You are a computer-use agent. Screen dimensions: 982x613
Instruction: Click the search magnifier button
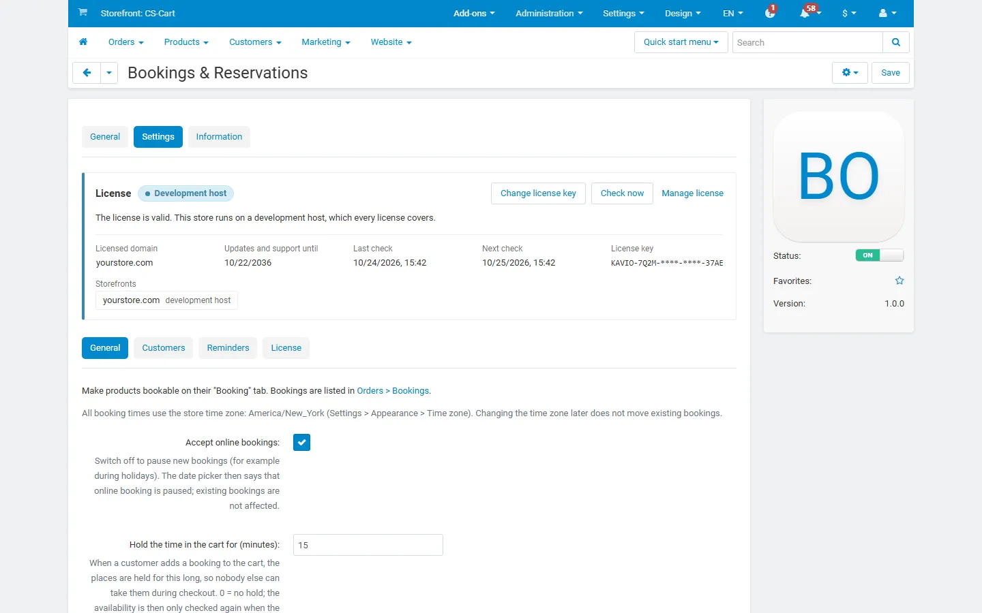click(896, 42)
